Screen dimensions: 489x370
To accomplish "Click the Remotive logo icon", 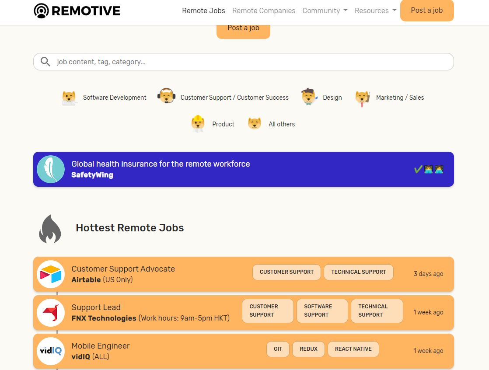I will point(41,10).
